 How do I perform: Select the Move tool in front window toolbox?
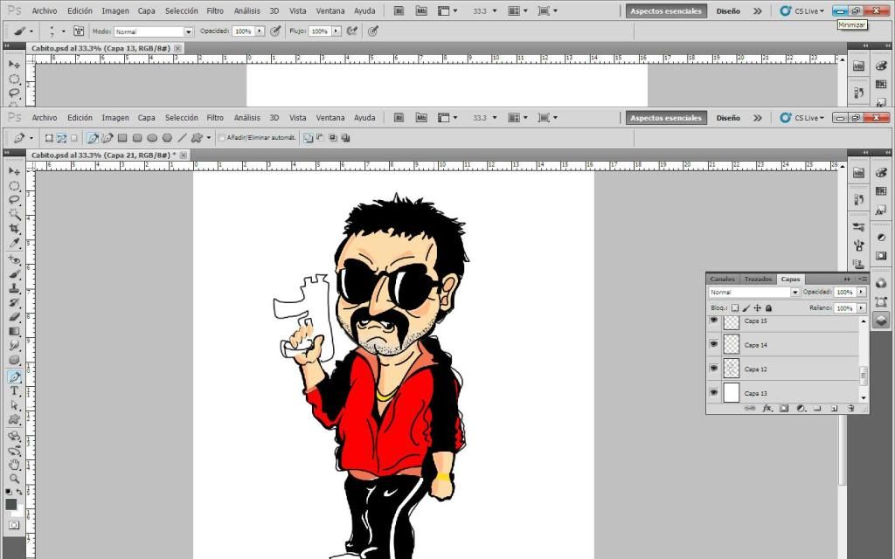[14, 172]
